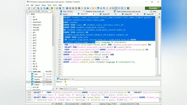This screenshot has height=105, width=187.
Task: Switch to the Query #3 tab
Action: pyautogui.click(x=106, y=14)
